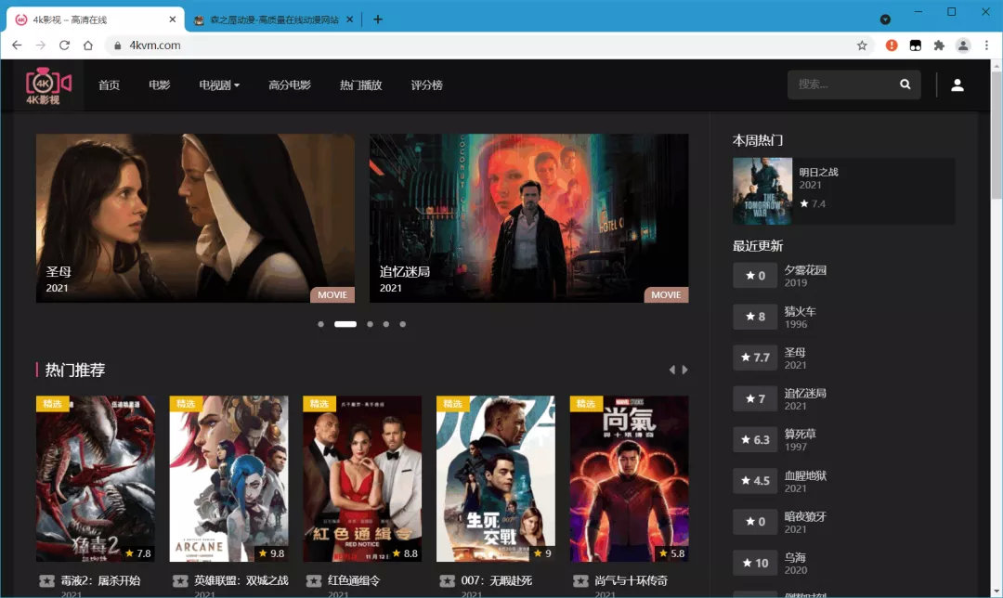Click the icon beside 尚气与十环传奇 title

[580, 580]
